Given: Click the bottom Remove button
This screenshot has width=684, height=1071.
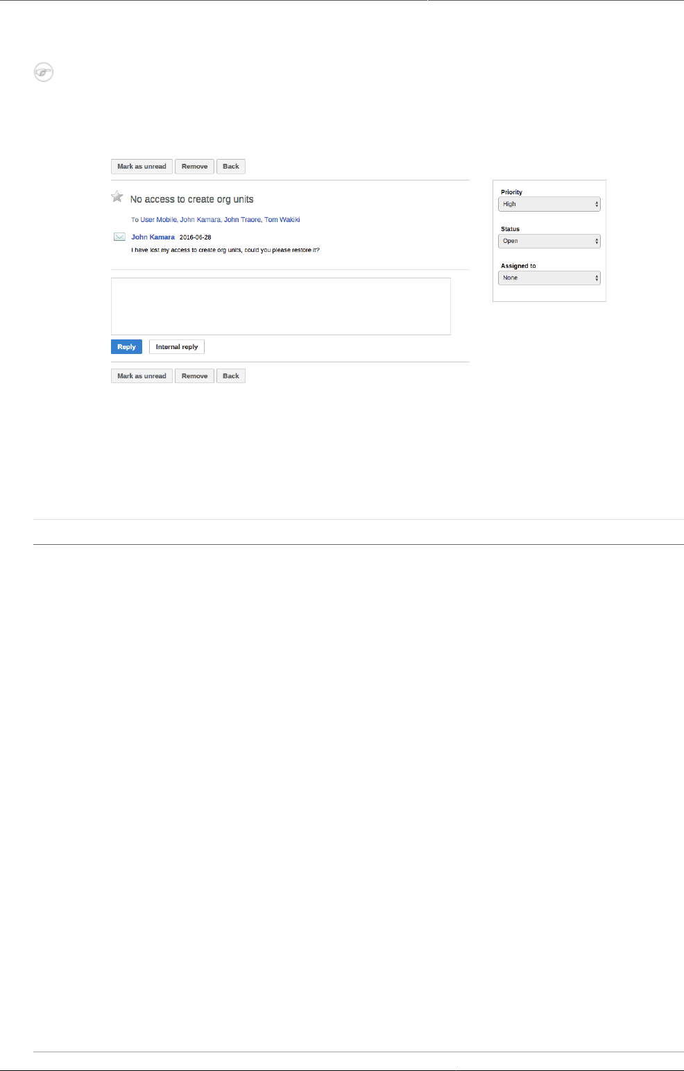Looking at the screenshot, I should [195, 376].
